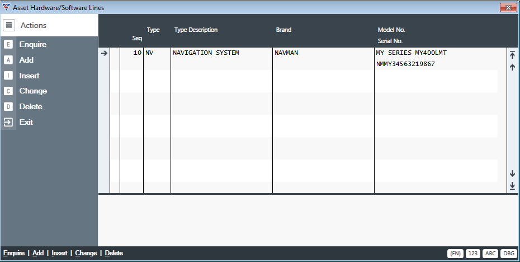Click the application logo in title bar

click(x=6, y=7)
